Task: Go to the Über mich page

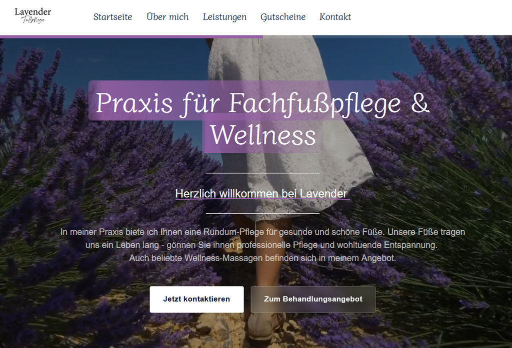Action: [167, 16]
